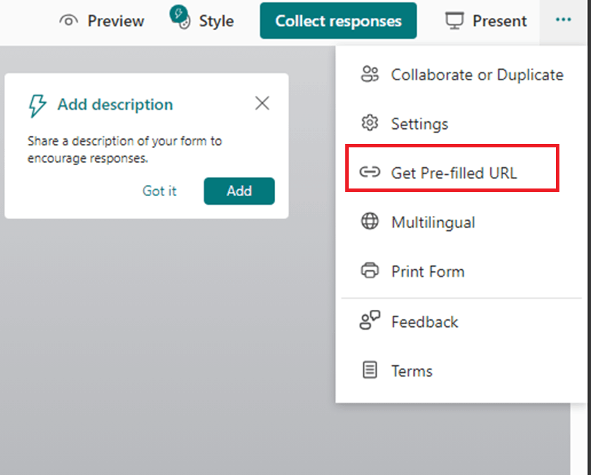Click the Settings gear icon
591x475 pixels.
click(370, 123)
